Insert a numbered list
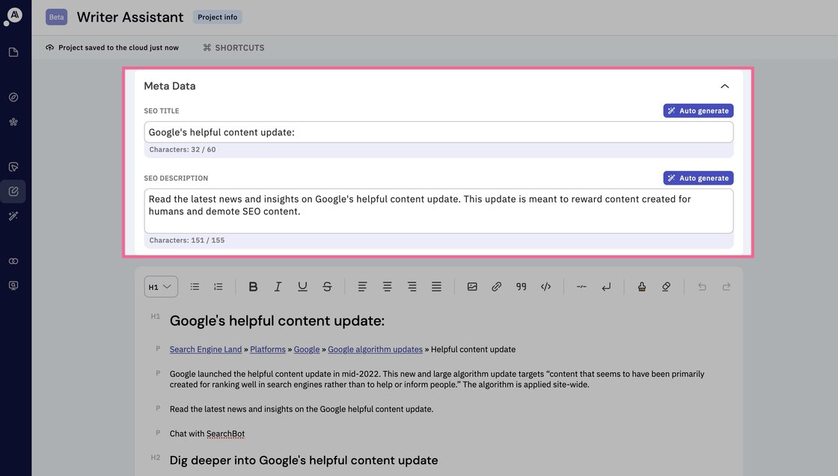 [x=218, y=286]
